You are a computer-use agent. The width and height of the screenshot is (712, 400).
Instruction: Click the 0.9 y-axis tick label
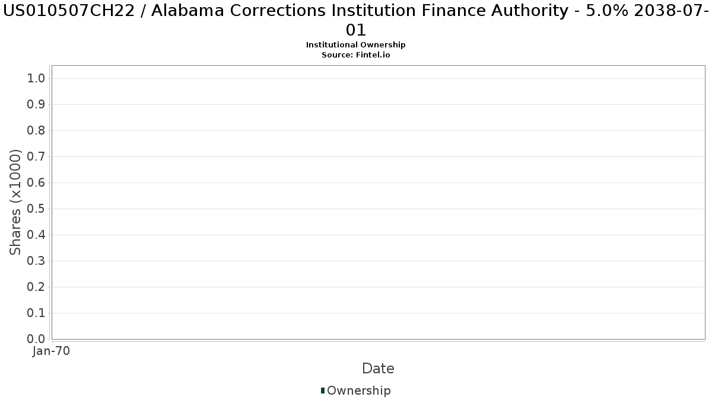37,105
